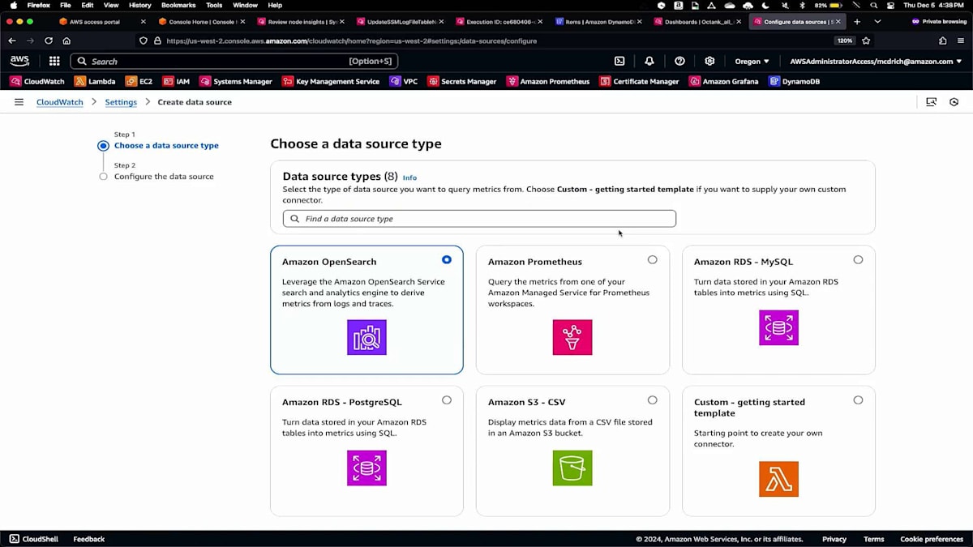Open the Key Management Service favorites shortcut

click(x=331, y=81)
